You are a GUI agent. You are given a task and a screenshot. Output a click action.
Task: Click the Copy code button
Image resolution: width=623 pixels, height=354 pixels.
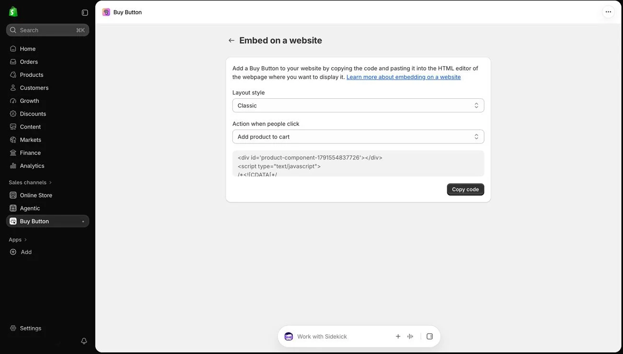(465, 189)
